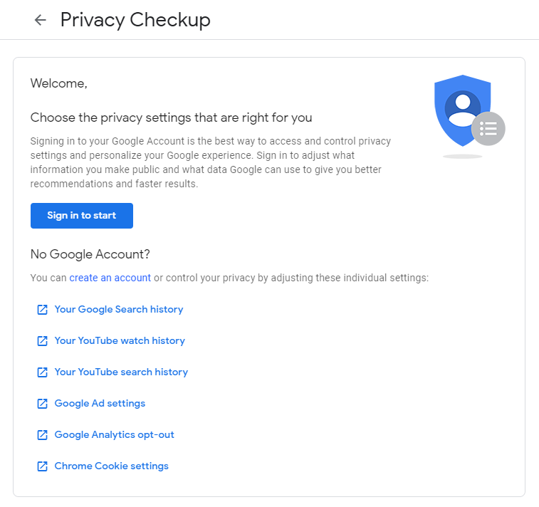This screenshot has height=507, width=539.
Task: Open Your YouTube search history link
Action: pos(121,372)
